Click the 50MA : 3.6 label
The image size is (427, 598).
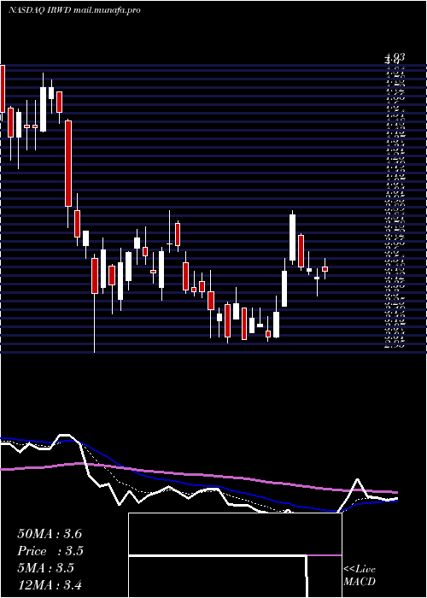[50, 534]
